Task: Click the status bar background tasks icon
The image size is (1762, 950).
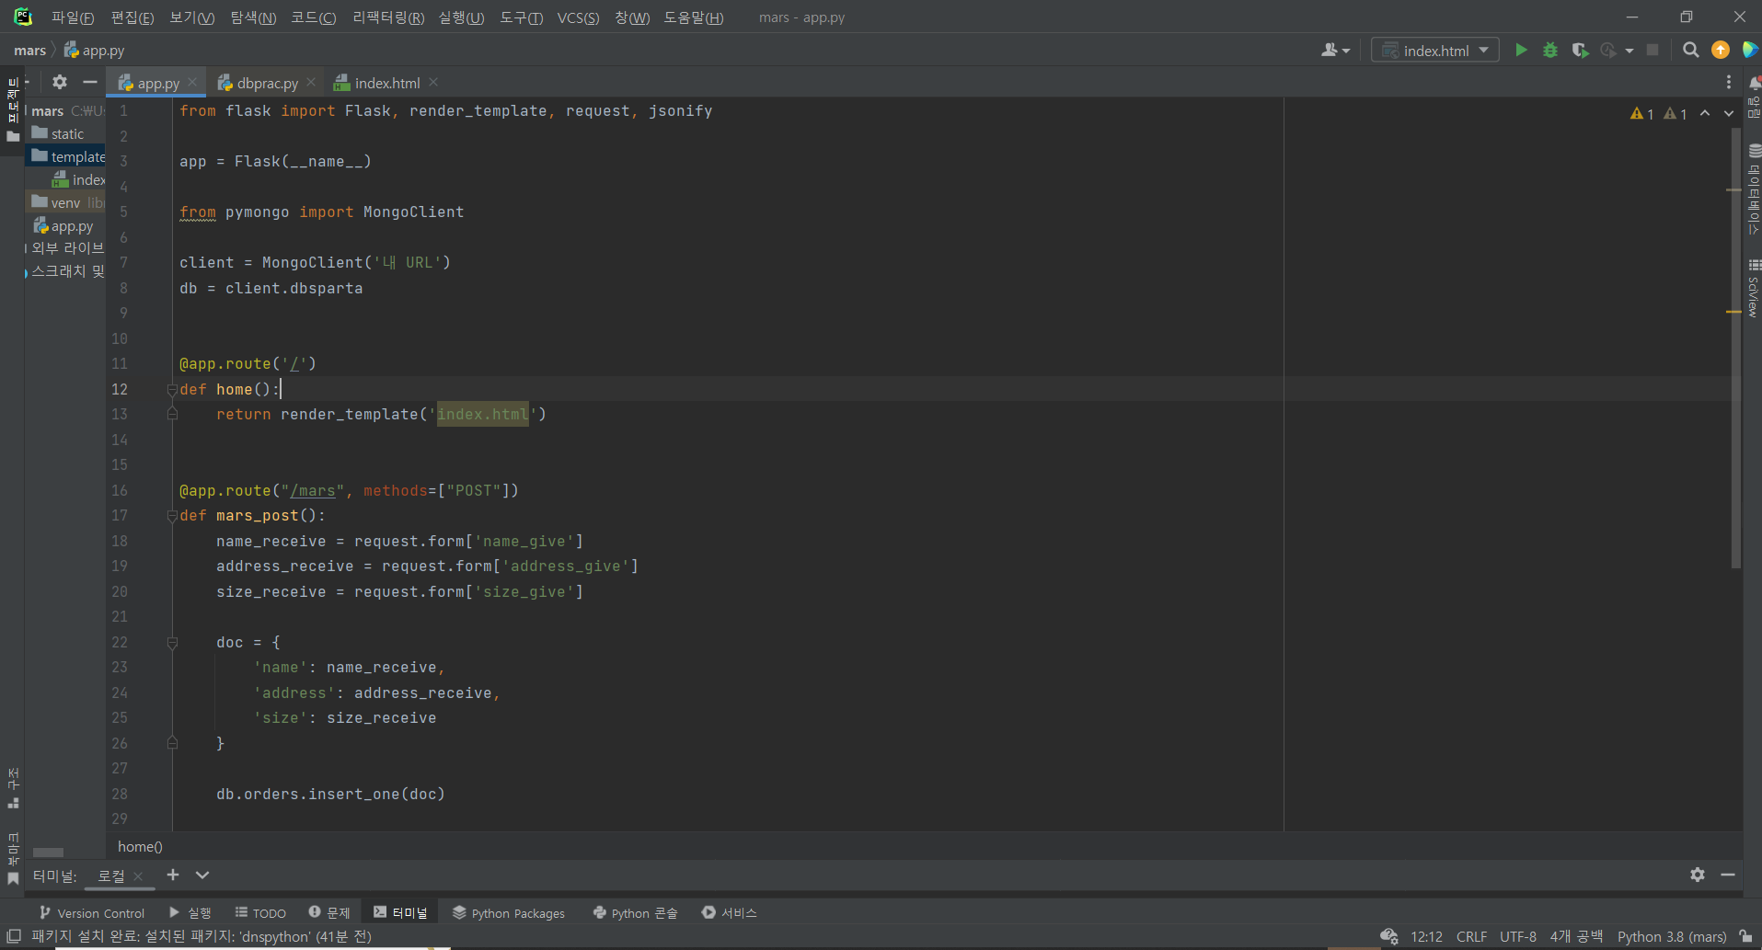Action: pos(1389,936)
